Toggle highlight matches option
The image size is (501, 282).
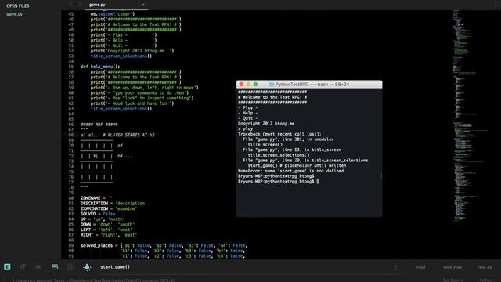click(87, 267)
